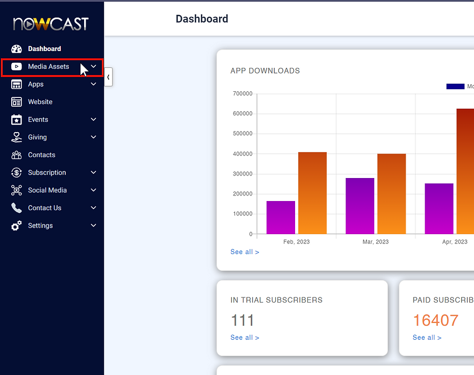
Task: Click the Giving hand-heart icon
Action: click(x=17, y=137)
